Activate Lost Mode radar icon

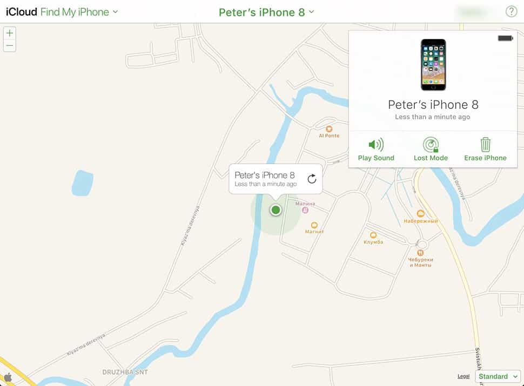click(x=431, y=145)
